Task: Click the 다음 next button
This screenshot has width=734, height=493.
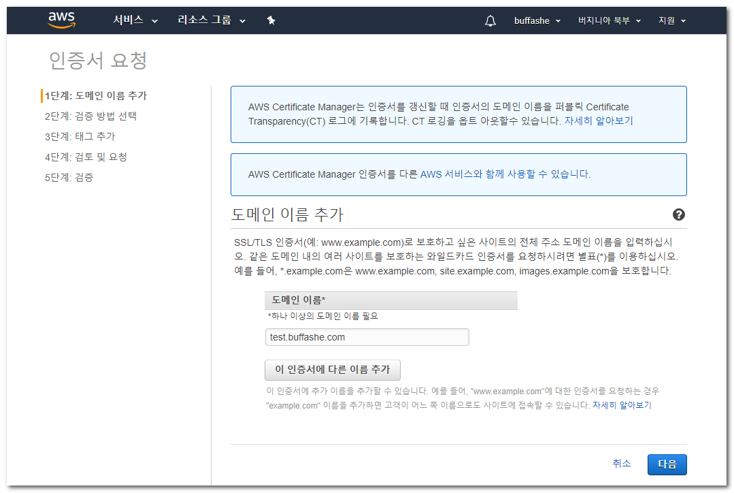Action: click(x=667, y=464)
